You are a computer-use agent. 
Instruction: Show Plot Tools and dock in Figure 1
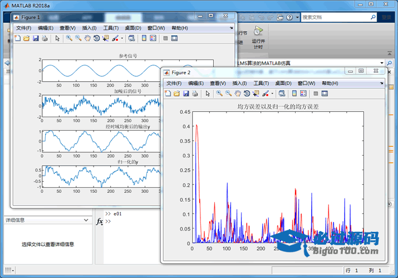pos(174,38)
